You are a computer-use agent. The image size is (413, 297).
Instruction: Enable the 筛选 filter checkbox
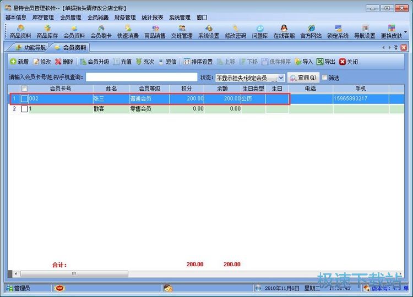(x=325, y=78)
